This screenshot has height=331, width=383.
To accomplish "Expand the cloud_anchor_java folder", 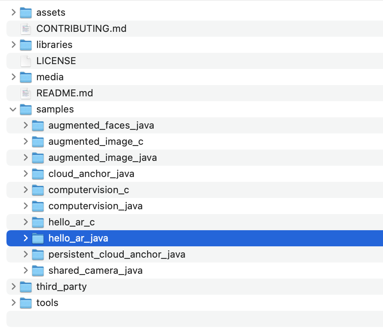I will 25,174.
